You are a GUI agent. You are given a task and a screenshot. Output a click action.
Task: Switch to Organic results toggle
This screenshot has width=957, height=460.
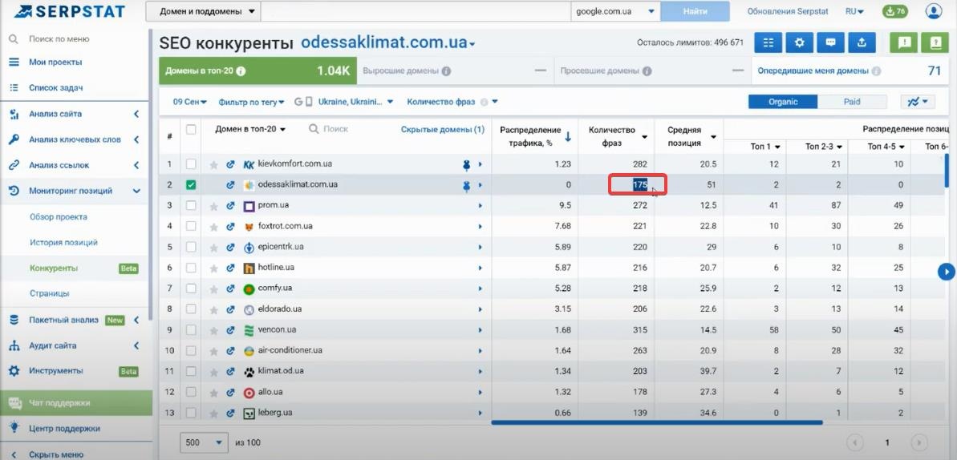click(783, 102)
